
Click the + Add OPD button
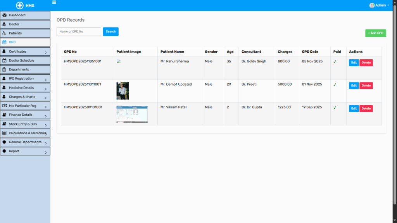pyautogui.click(x=375, y=33)
